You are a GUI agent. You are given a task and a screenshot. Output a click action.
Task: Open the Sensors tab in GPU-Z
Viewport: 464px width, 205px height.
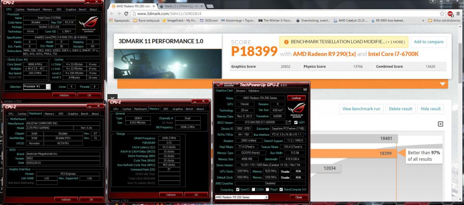240,91
